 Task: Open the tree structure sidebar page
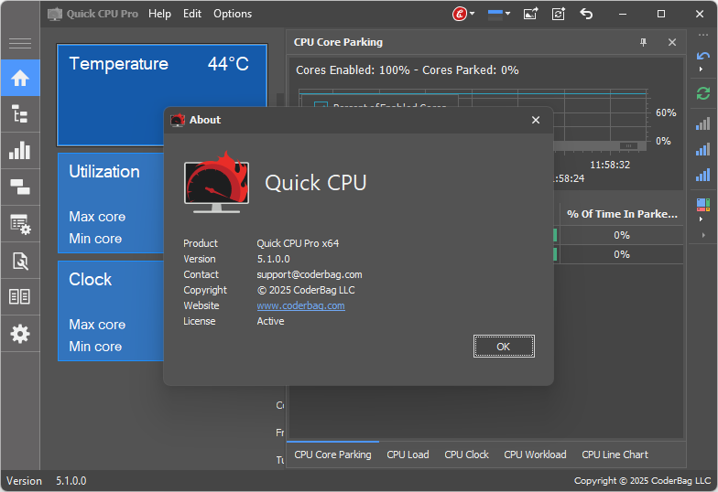pyautogui.click(x=20, y=114)
